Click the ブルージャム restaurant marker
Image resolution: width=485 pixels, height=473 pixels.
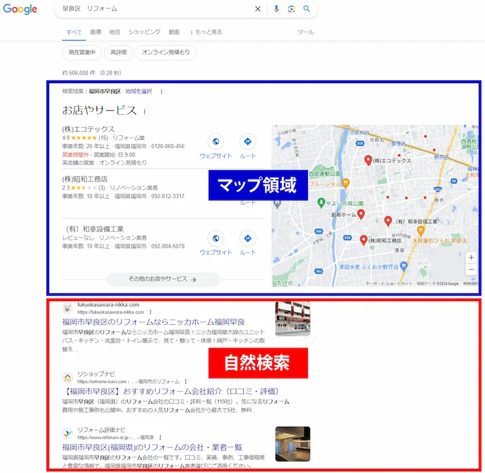click(346, 183)
